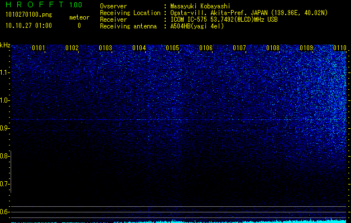Click the 0105 time marker
This screenshot has width=351, height=223.
(172, 48)
